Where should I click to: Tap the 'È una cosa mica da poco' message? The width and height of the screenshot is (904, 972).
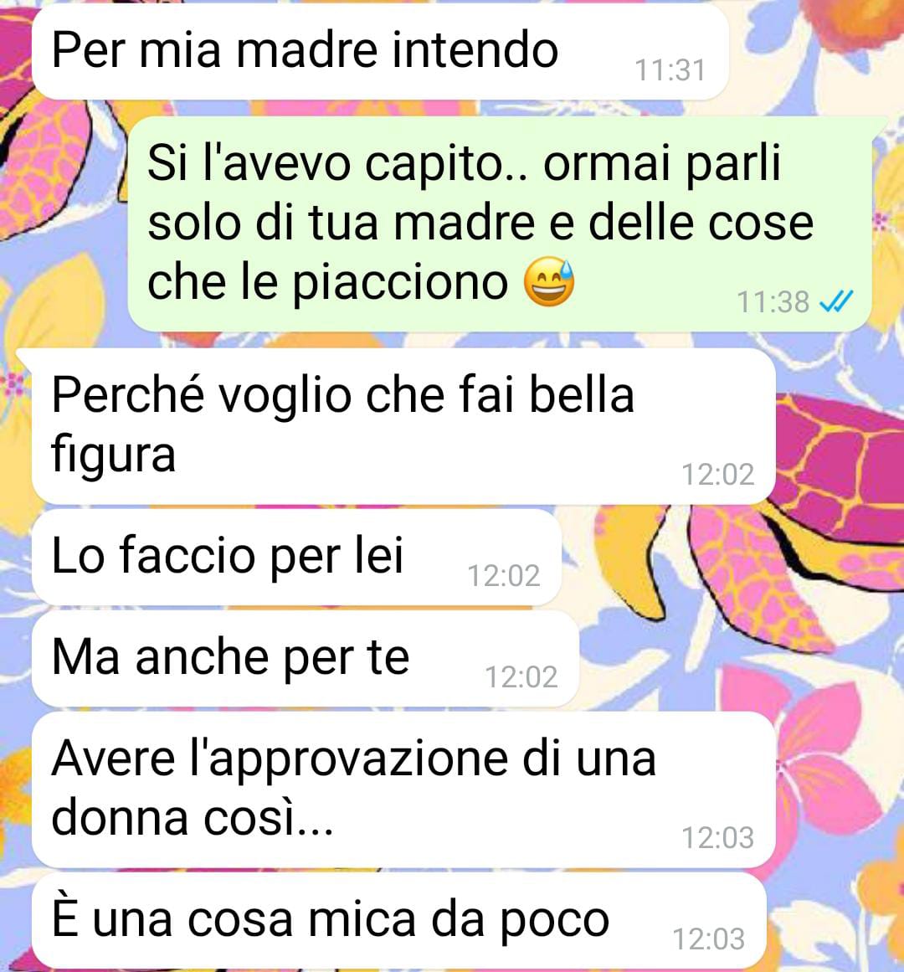[x=398, y=921]
